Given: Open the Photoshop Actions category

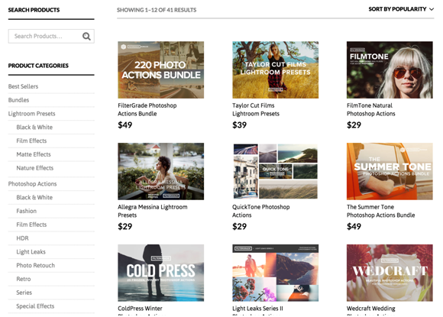Looking at the screenshot, I should (x=33, y=183).
